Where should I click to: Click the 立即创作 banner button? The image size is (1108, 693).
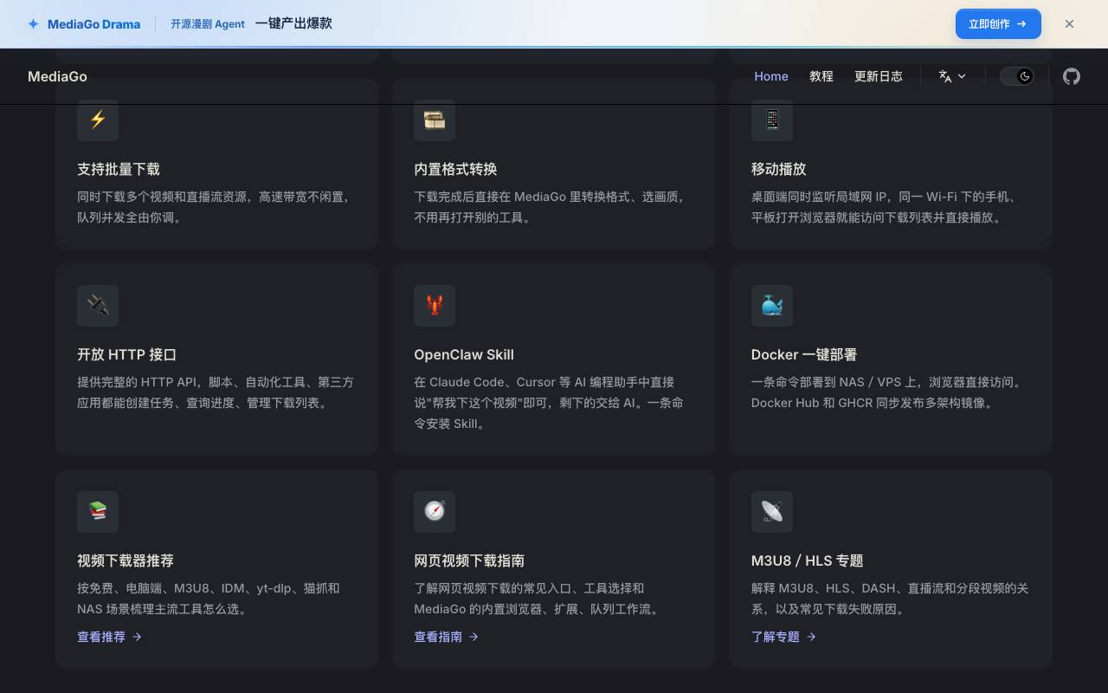pyautogui.click(x=998, y=24)
